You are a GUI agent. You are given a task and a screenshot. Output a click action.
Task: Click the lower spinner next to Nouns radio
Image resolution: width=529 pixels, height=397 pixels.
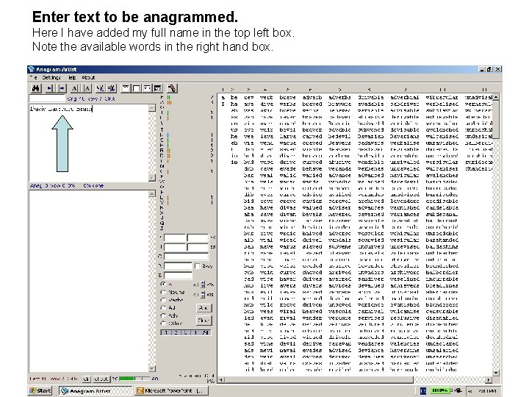coord(203,295)
